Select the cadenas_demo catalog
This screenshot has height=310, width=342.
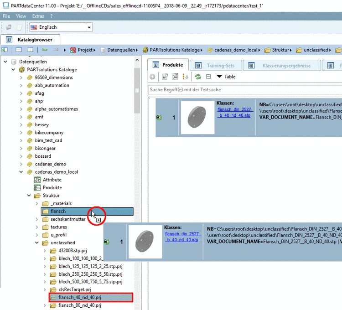(x=50, y=164)
